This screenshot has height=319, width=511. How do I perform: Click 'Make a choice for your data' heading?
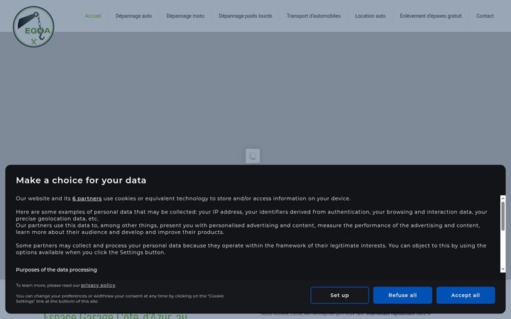(x=81, y=180)
